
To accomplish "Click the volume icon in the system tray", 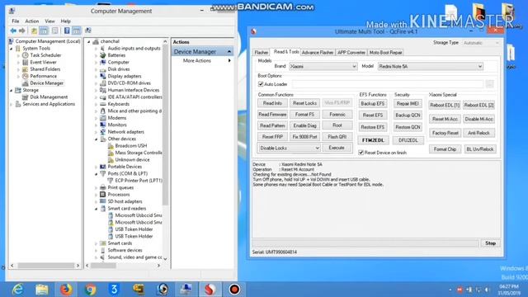I will [487, 290].
